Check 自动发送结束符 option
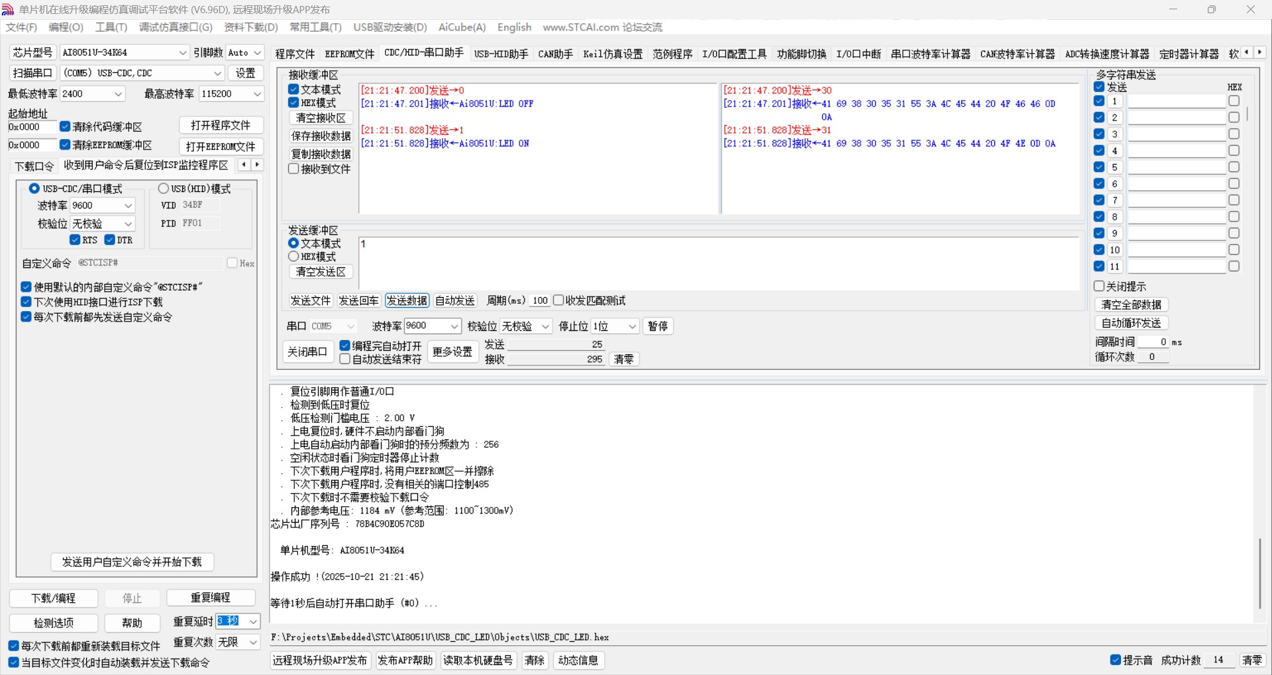This screenshot has width=1272, height=675. pos(345,359)
